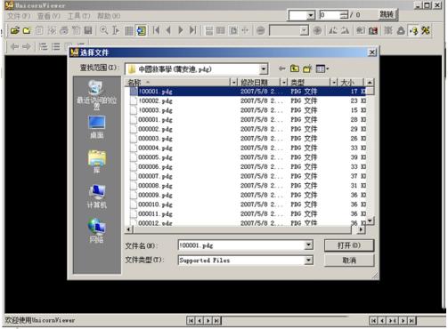
Task: Jump to first page toolbar arrow
Action: tap(156, 30)
